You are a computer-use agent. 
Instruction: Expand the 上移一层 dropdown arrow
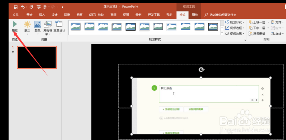[268, 22]
